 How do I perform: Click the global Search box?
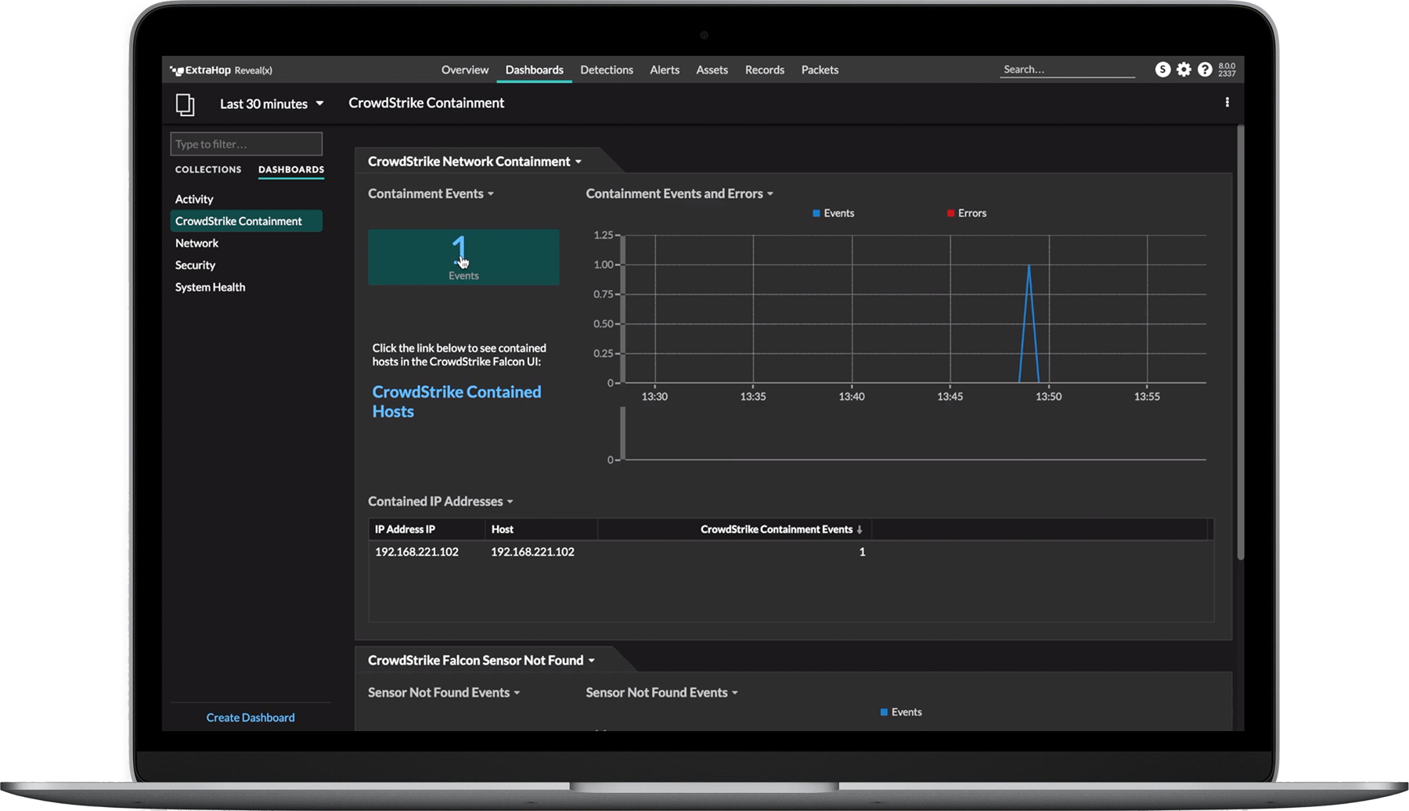pyautogui.click(x=1067, y=70)
